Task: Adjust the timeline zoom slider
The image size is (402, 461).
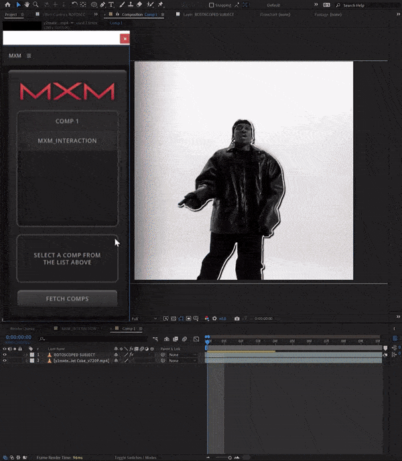Action: (x=229, y=458)
